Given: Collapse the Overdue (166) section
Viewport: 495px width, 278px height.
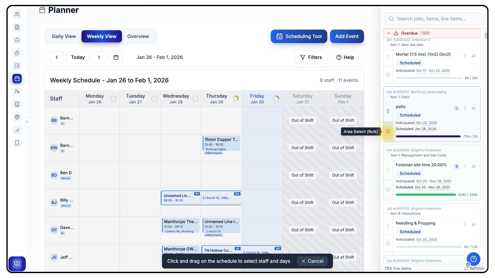Looking at the screenshot, I should pyautogui.click(x=389, y=33).
